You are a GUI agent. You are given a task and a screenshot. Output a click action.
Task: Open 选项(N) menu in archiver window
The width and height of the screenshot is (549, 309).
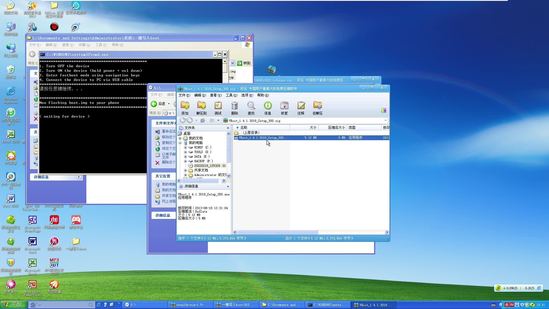click(247, 95)
